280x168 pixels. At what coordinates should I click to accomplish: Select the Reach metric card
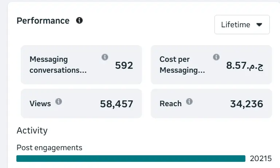tap(211, 104)
